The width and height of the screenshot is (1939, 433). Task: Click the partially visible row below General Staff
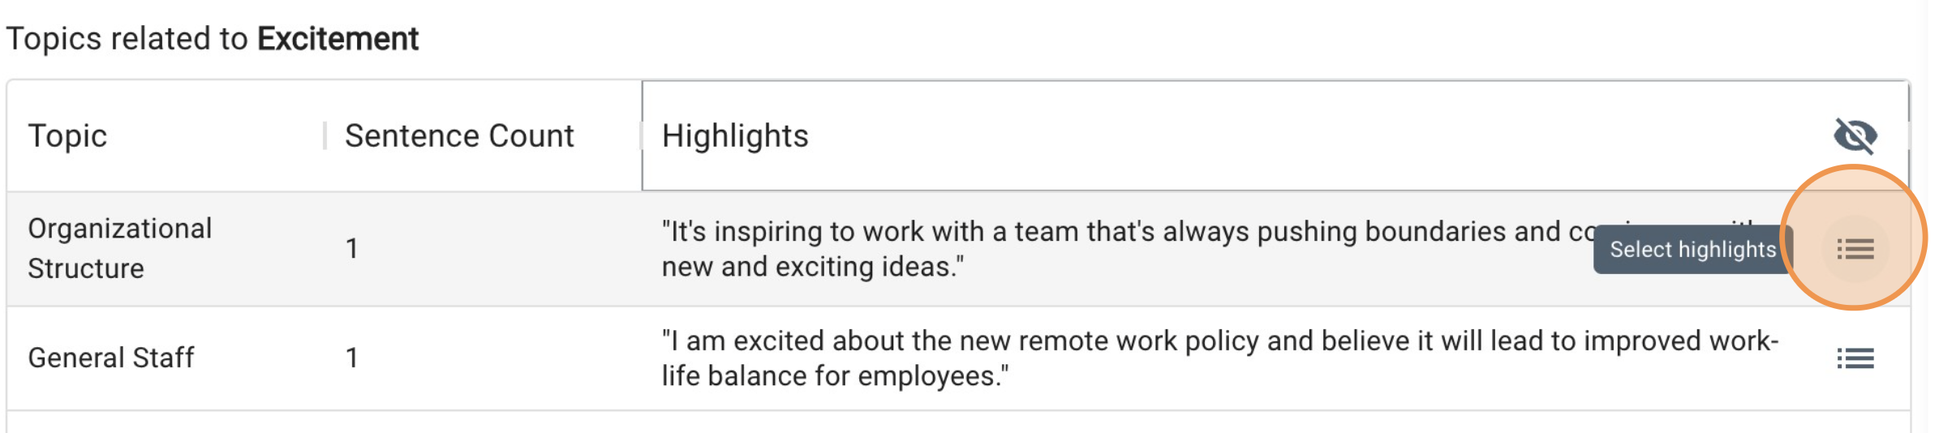[x=957, y=422]
